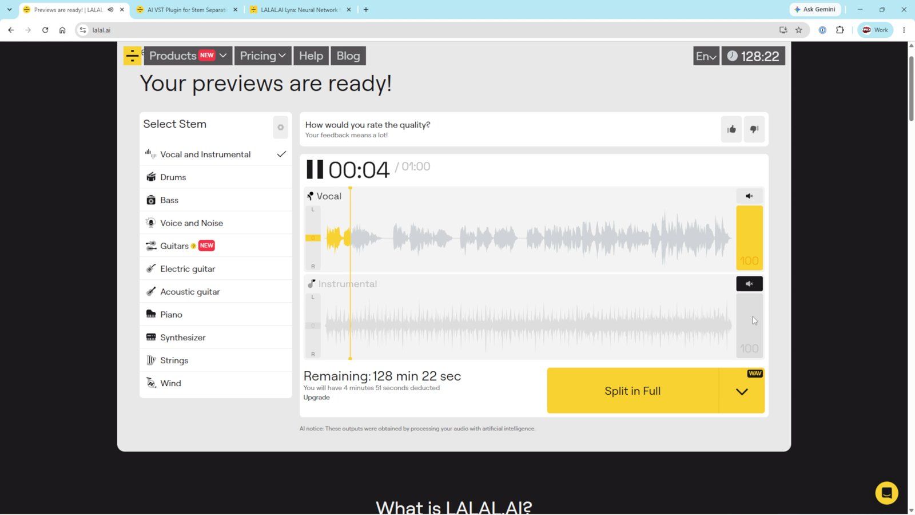Bookmark this page with the star icon

[799, 30]
